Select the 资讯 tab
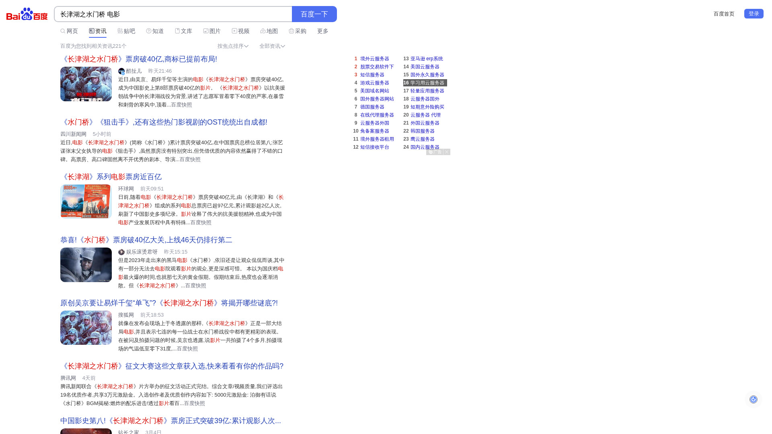This screenshot has height=434, width=772. click(x=98, y=31)
